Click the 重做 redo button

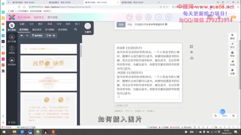point(232,46)
